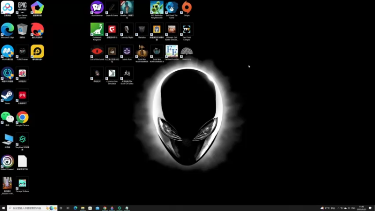The width and height of the screenshot is (375, 211).
Task: Open the Recycle Bin
Action: point(22,30)
